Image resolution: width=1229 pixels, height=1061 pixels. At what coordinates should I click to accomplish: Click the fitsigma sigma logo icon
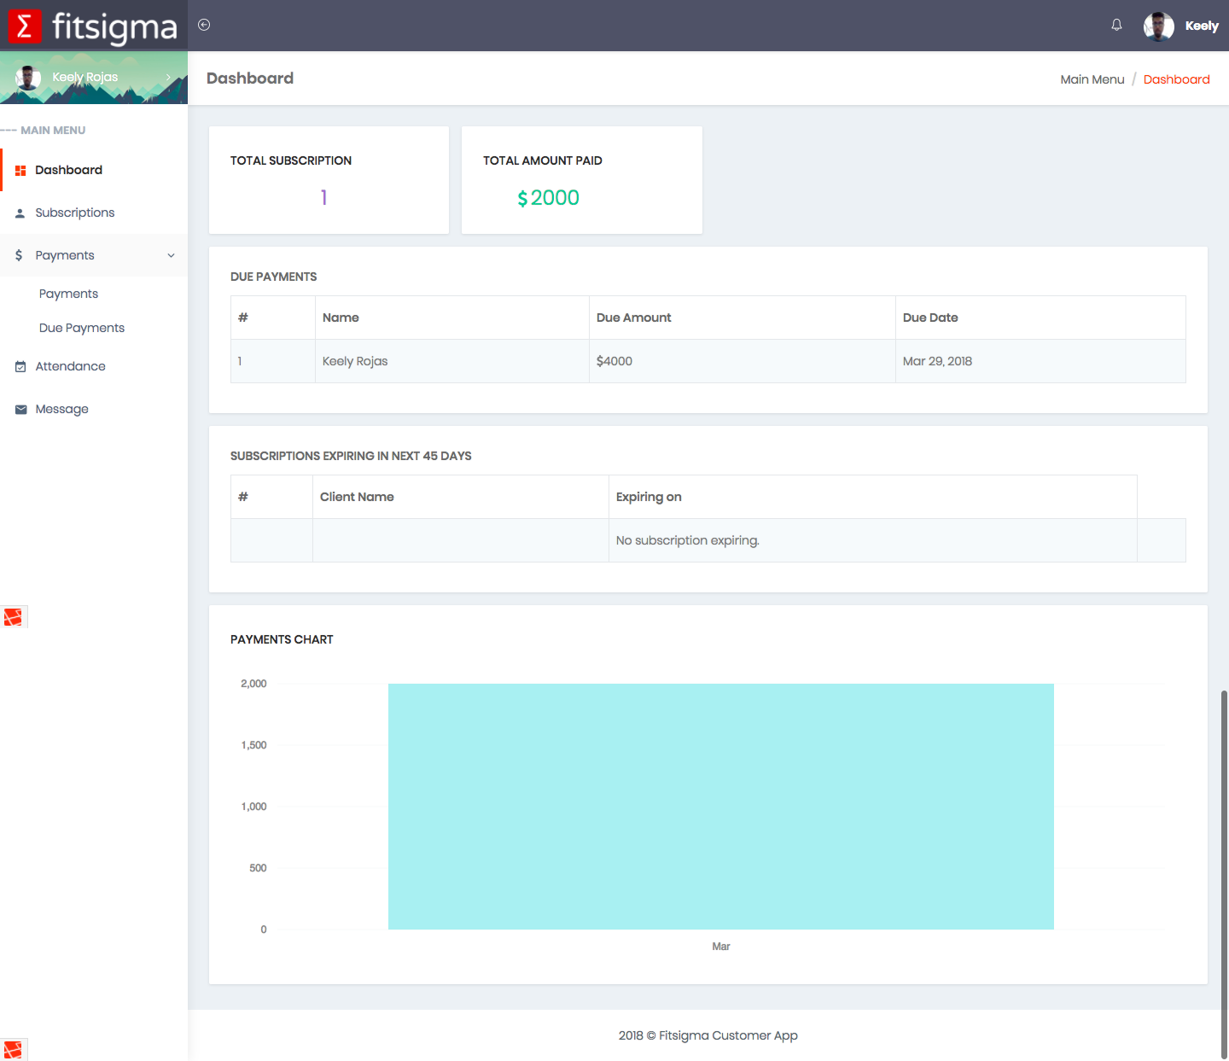tap(25, 26)
